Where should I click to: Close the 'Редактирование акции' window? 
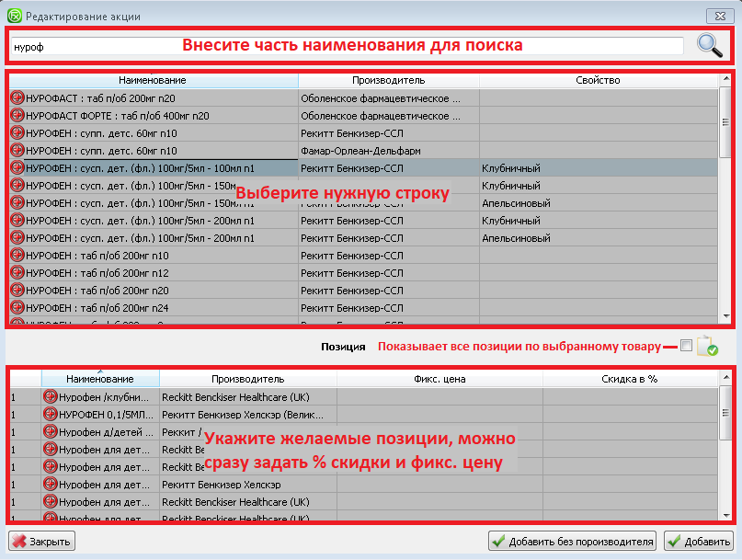720,16
